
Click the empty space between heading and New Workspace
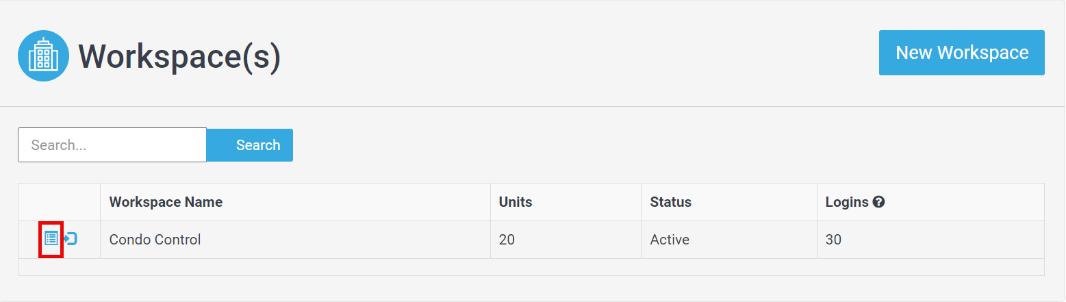[x=579, y=56]
